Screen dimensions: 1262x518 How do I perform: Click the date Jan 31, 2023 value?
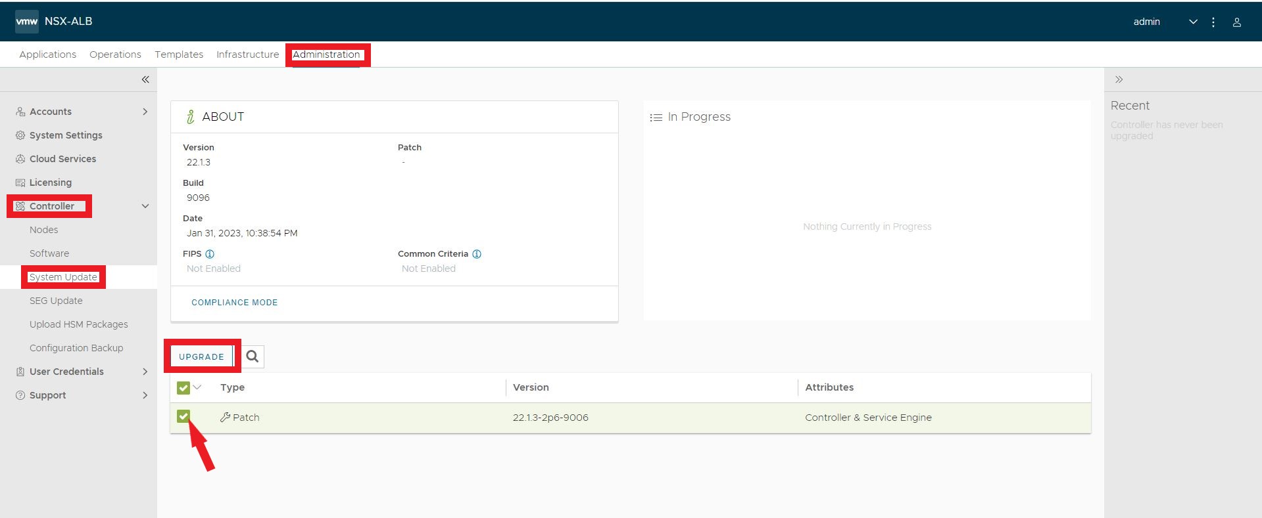pos(242,233)
